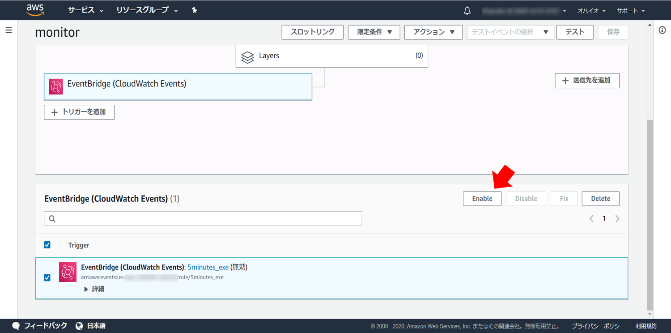The height and width of the screenshot is (333, 671).
Task: Click the トリガーを追加 button
Action: tap(79, 112)
